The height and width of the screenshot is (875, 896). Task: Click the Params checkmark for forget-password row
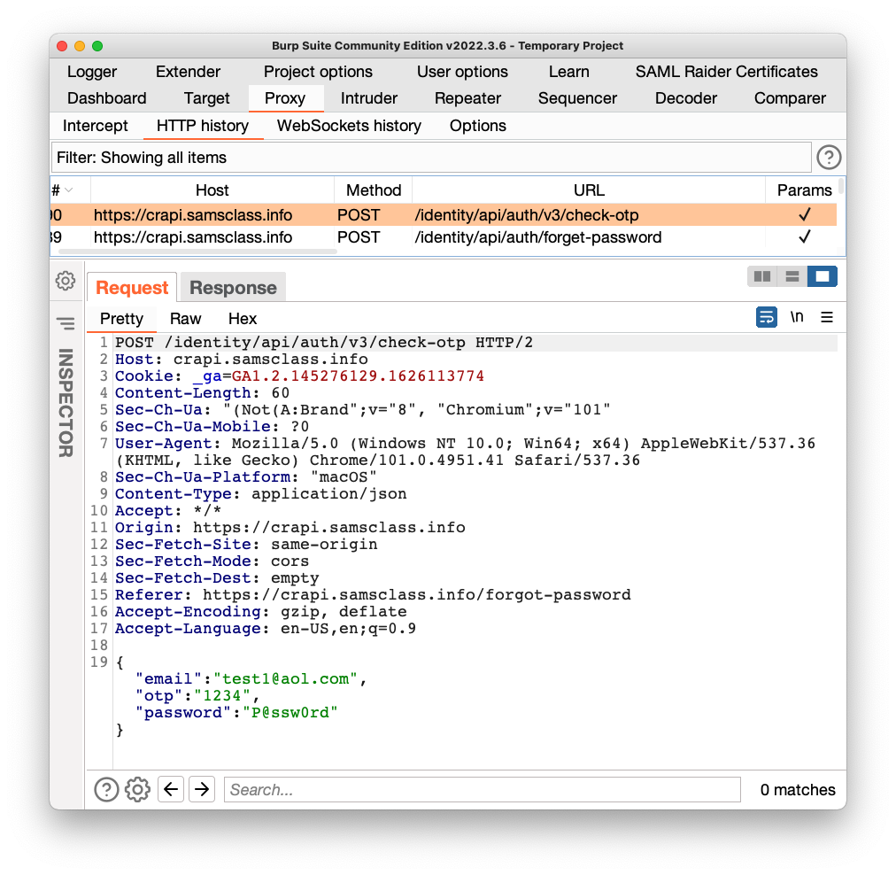(805, 236)
